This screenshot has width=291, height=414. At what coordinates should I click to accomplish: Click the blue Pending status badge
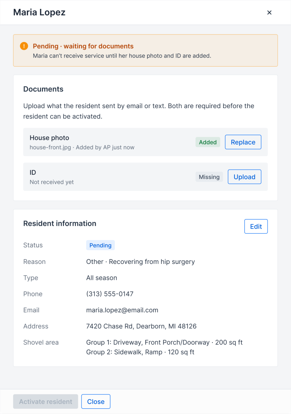pyautogui.click(x=100, y=245)
